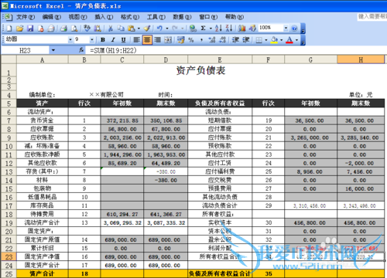Screen dimensions: 387x278
Task: Open the 格式 (Format) menu
Action: pyautogui.click(x=130, y=17)
